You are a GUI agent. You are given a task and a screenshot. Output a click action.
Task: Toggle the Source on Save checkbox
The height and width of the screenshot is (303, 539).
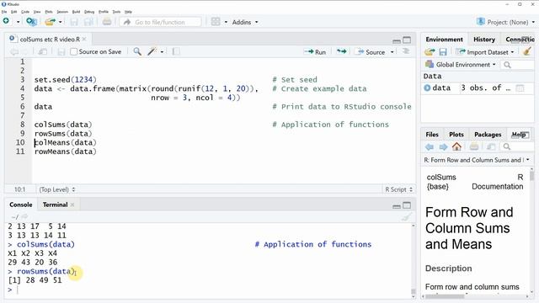click(73, 51)
